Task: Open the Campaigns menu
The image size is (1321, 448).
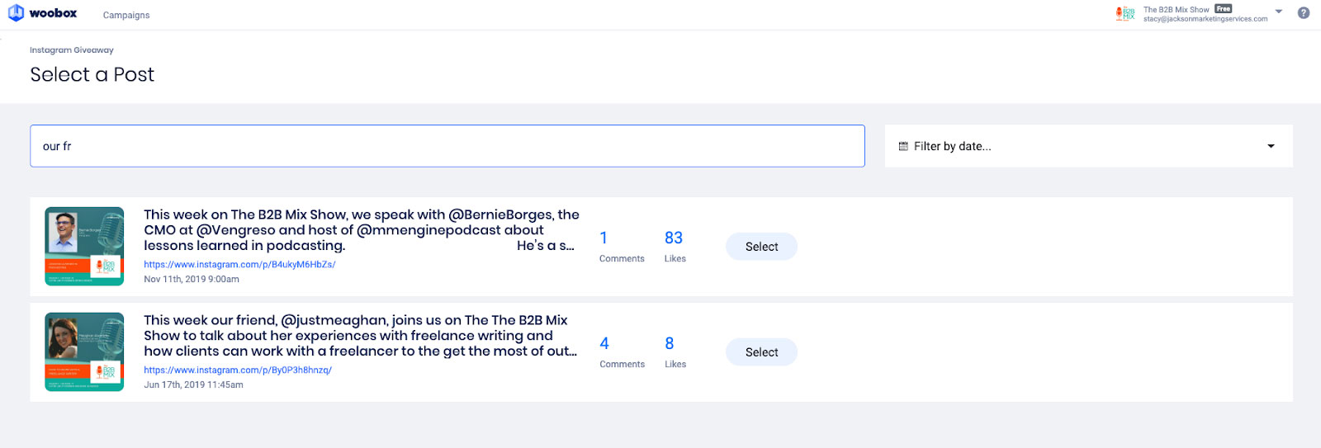Action: [126, 15]
